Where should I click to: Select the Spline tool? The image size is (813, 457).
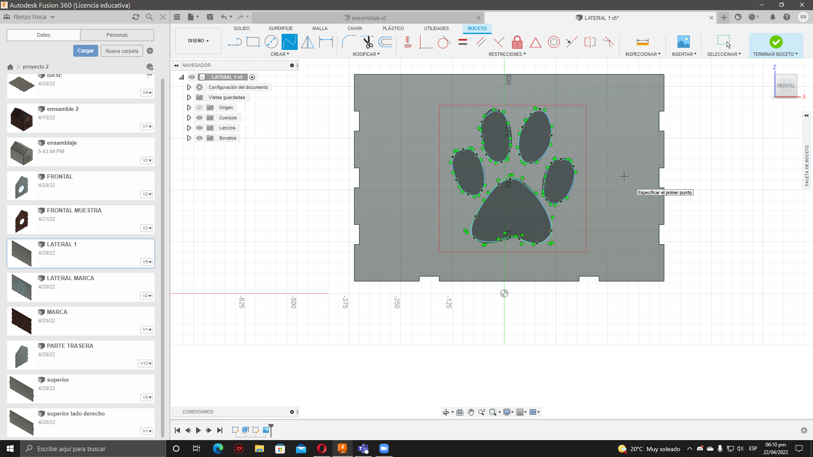290,42
